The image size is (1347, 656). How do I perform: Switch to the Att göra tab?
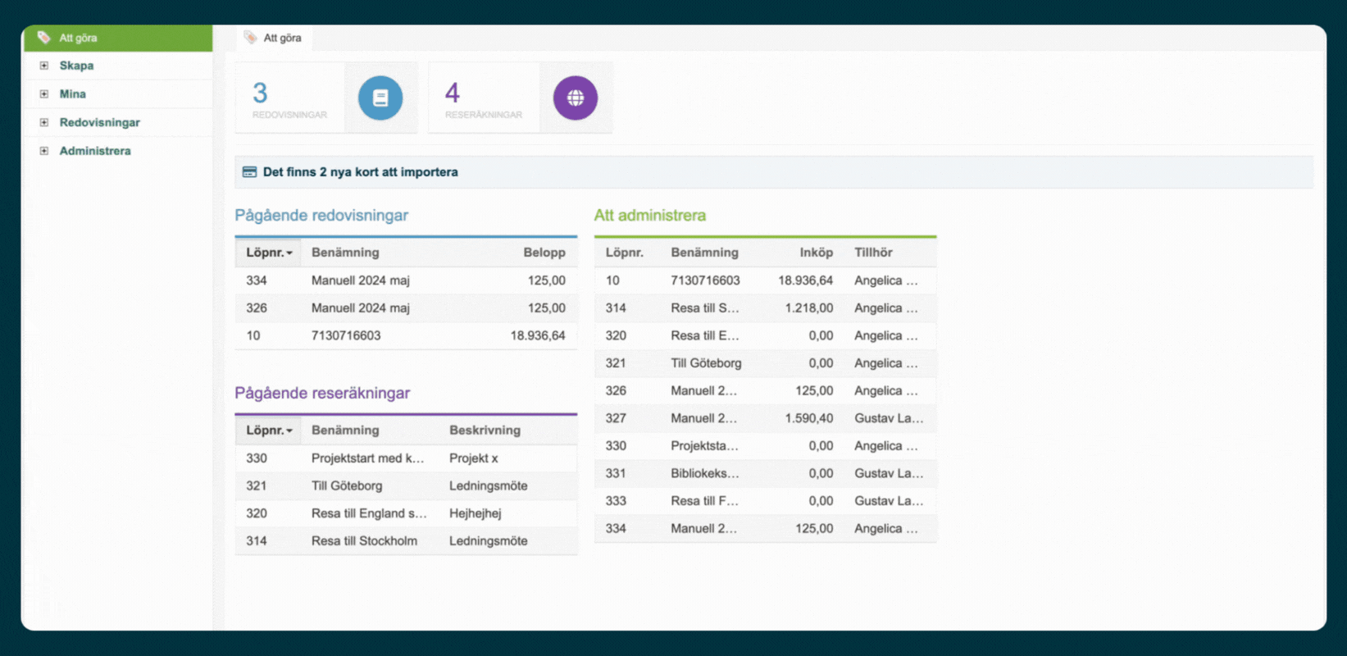274,38
